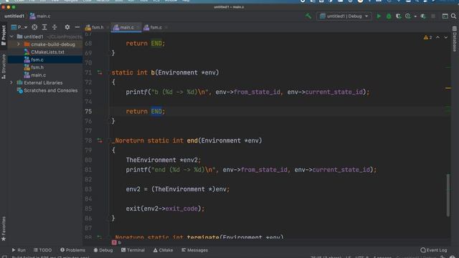Click the main.c breadcrumb in navigation bar
This screenshot has height=258, width=459.
click(40, 16)
